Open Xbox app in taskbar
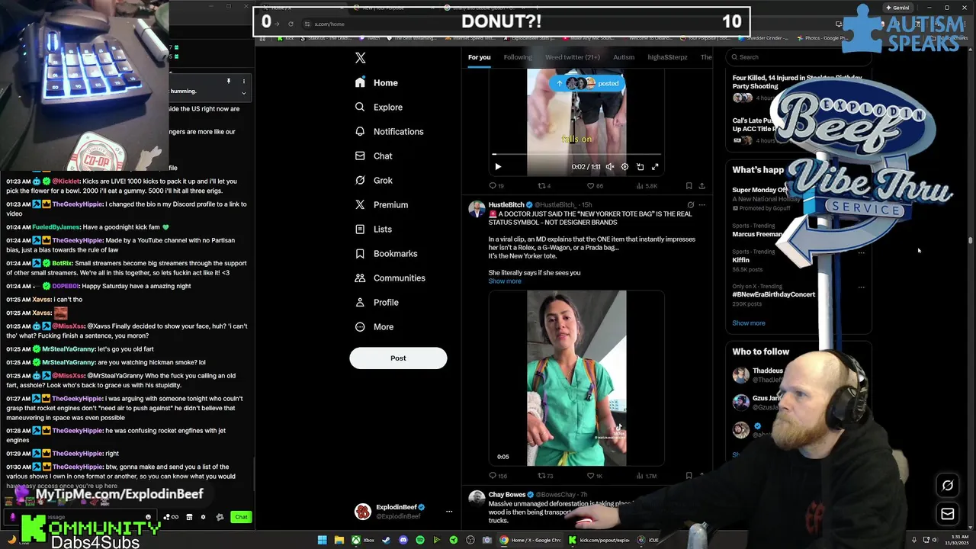 [363, 540]
